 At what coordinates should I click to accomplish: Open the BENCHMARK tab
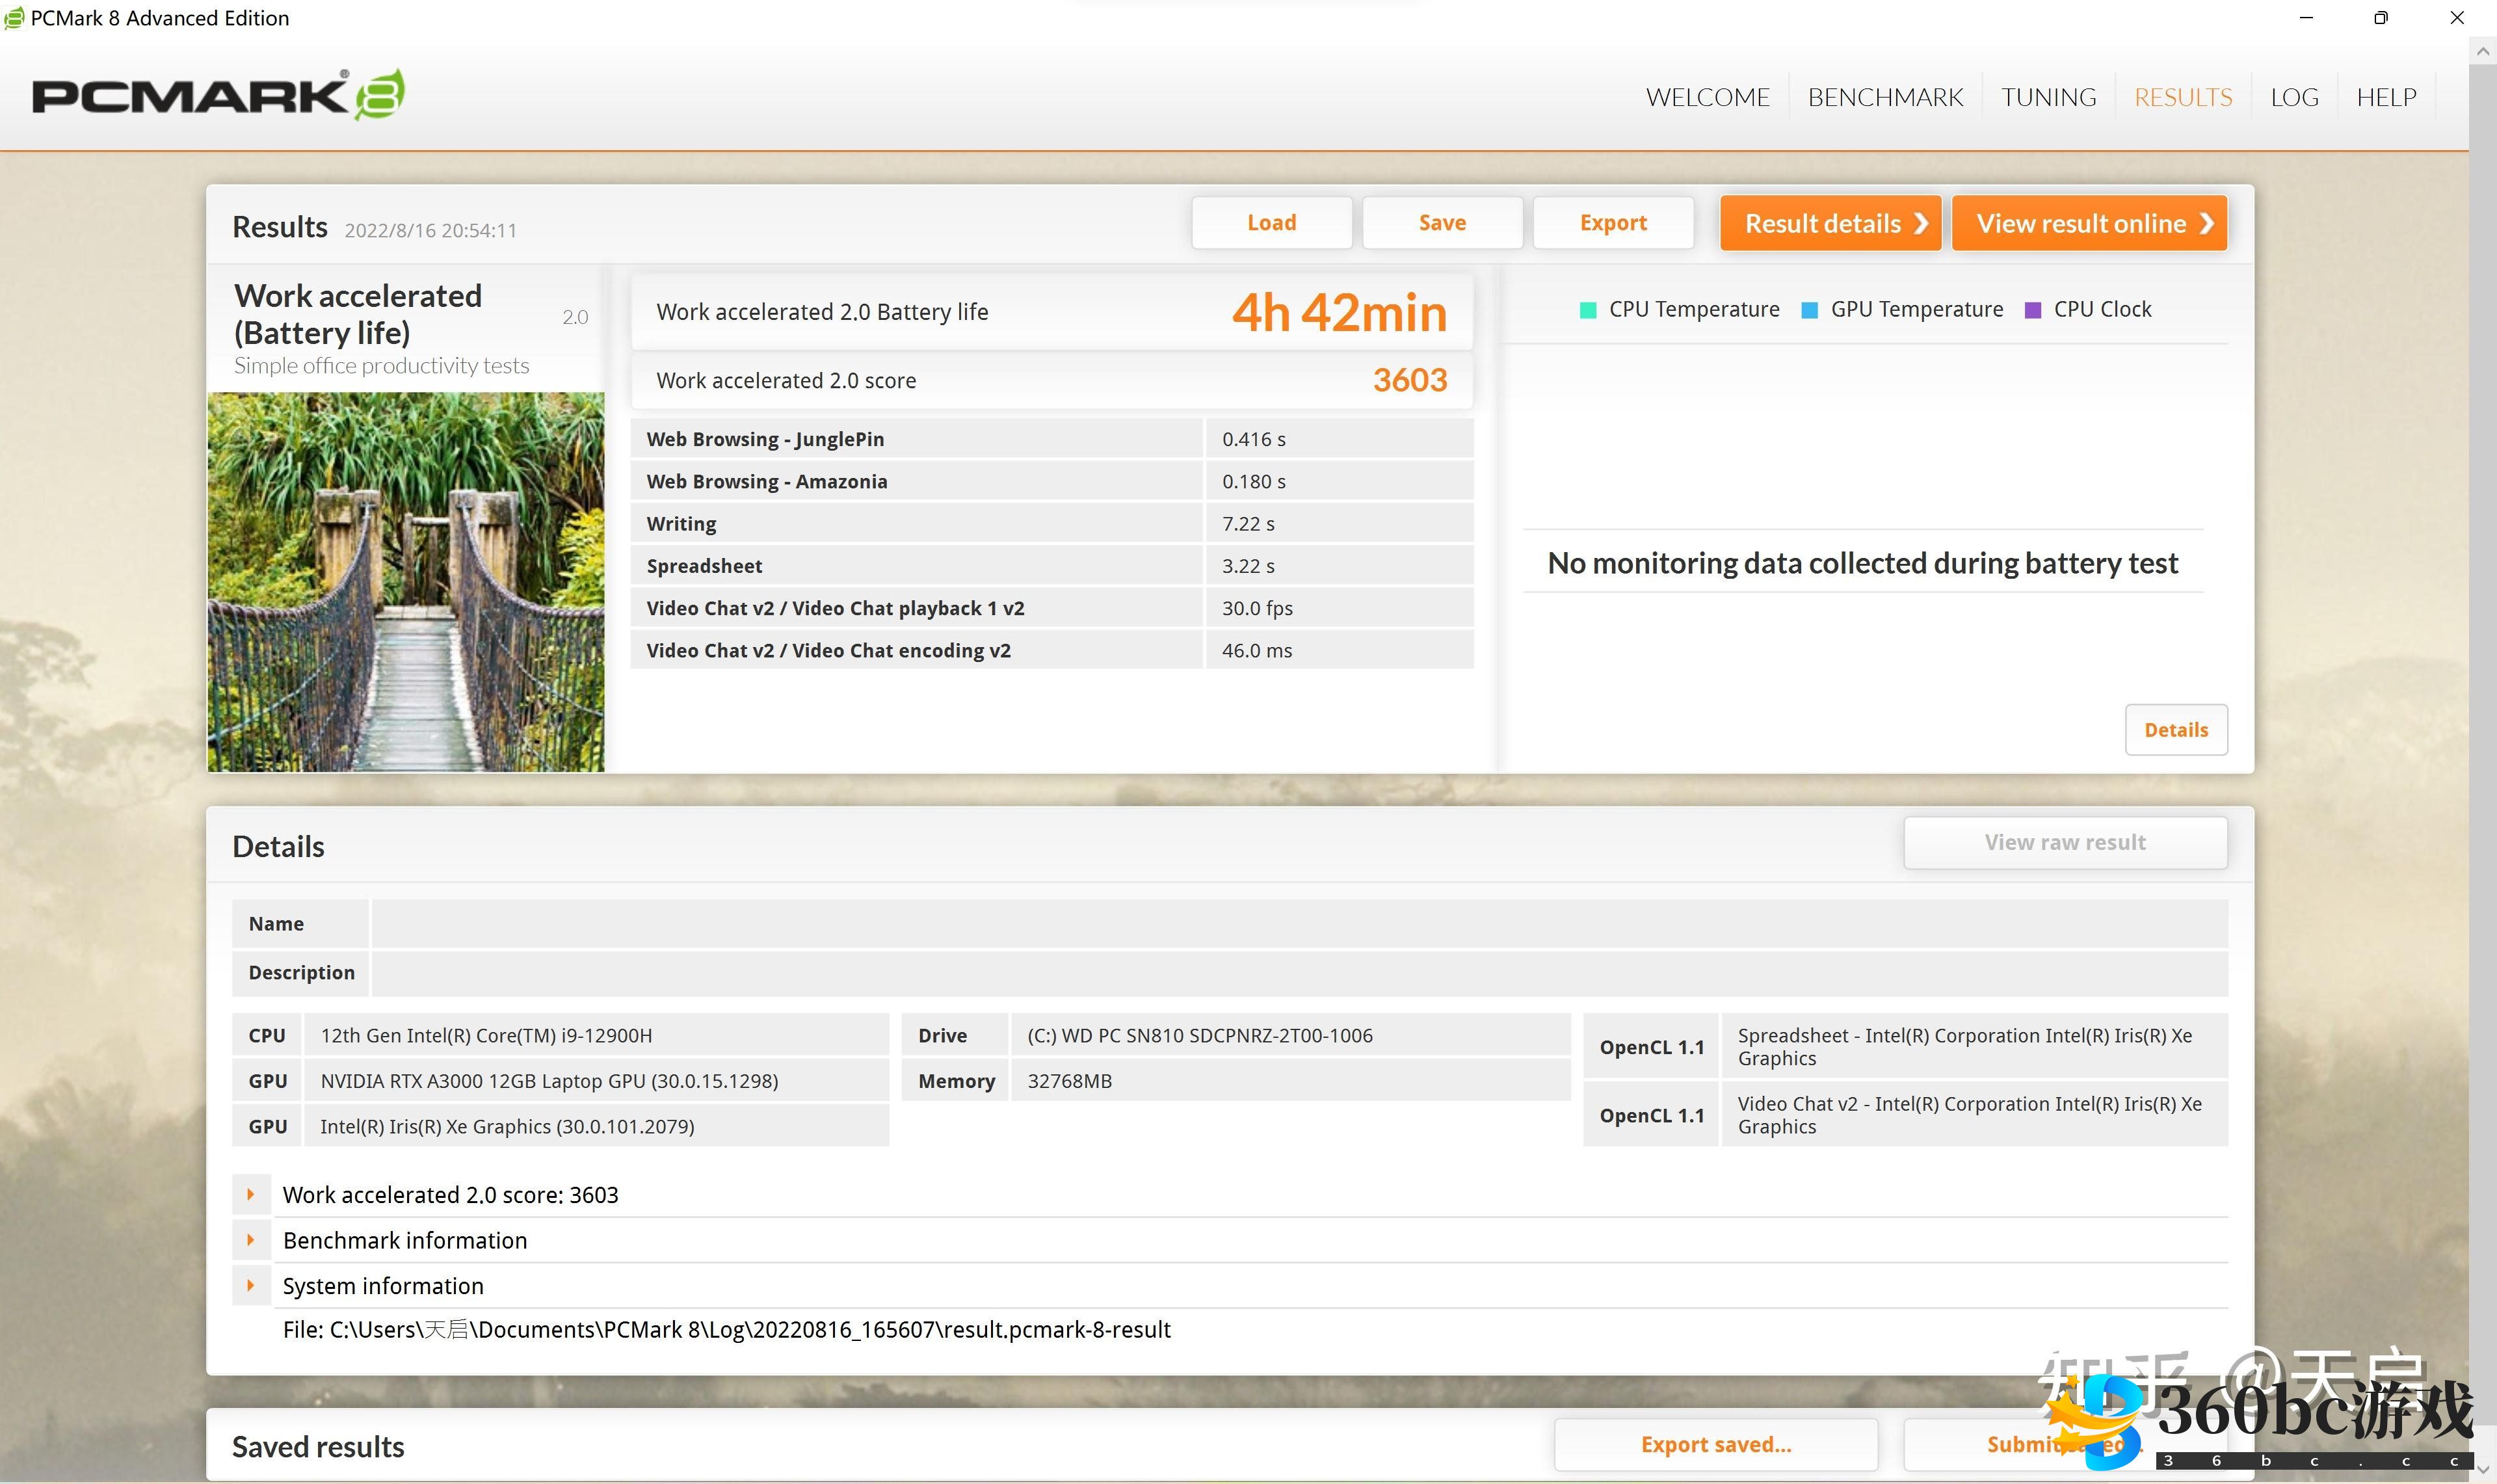(x=1885, y=97)
